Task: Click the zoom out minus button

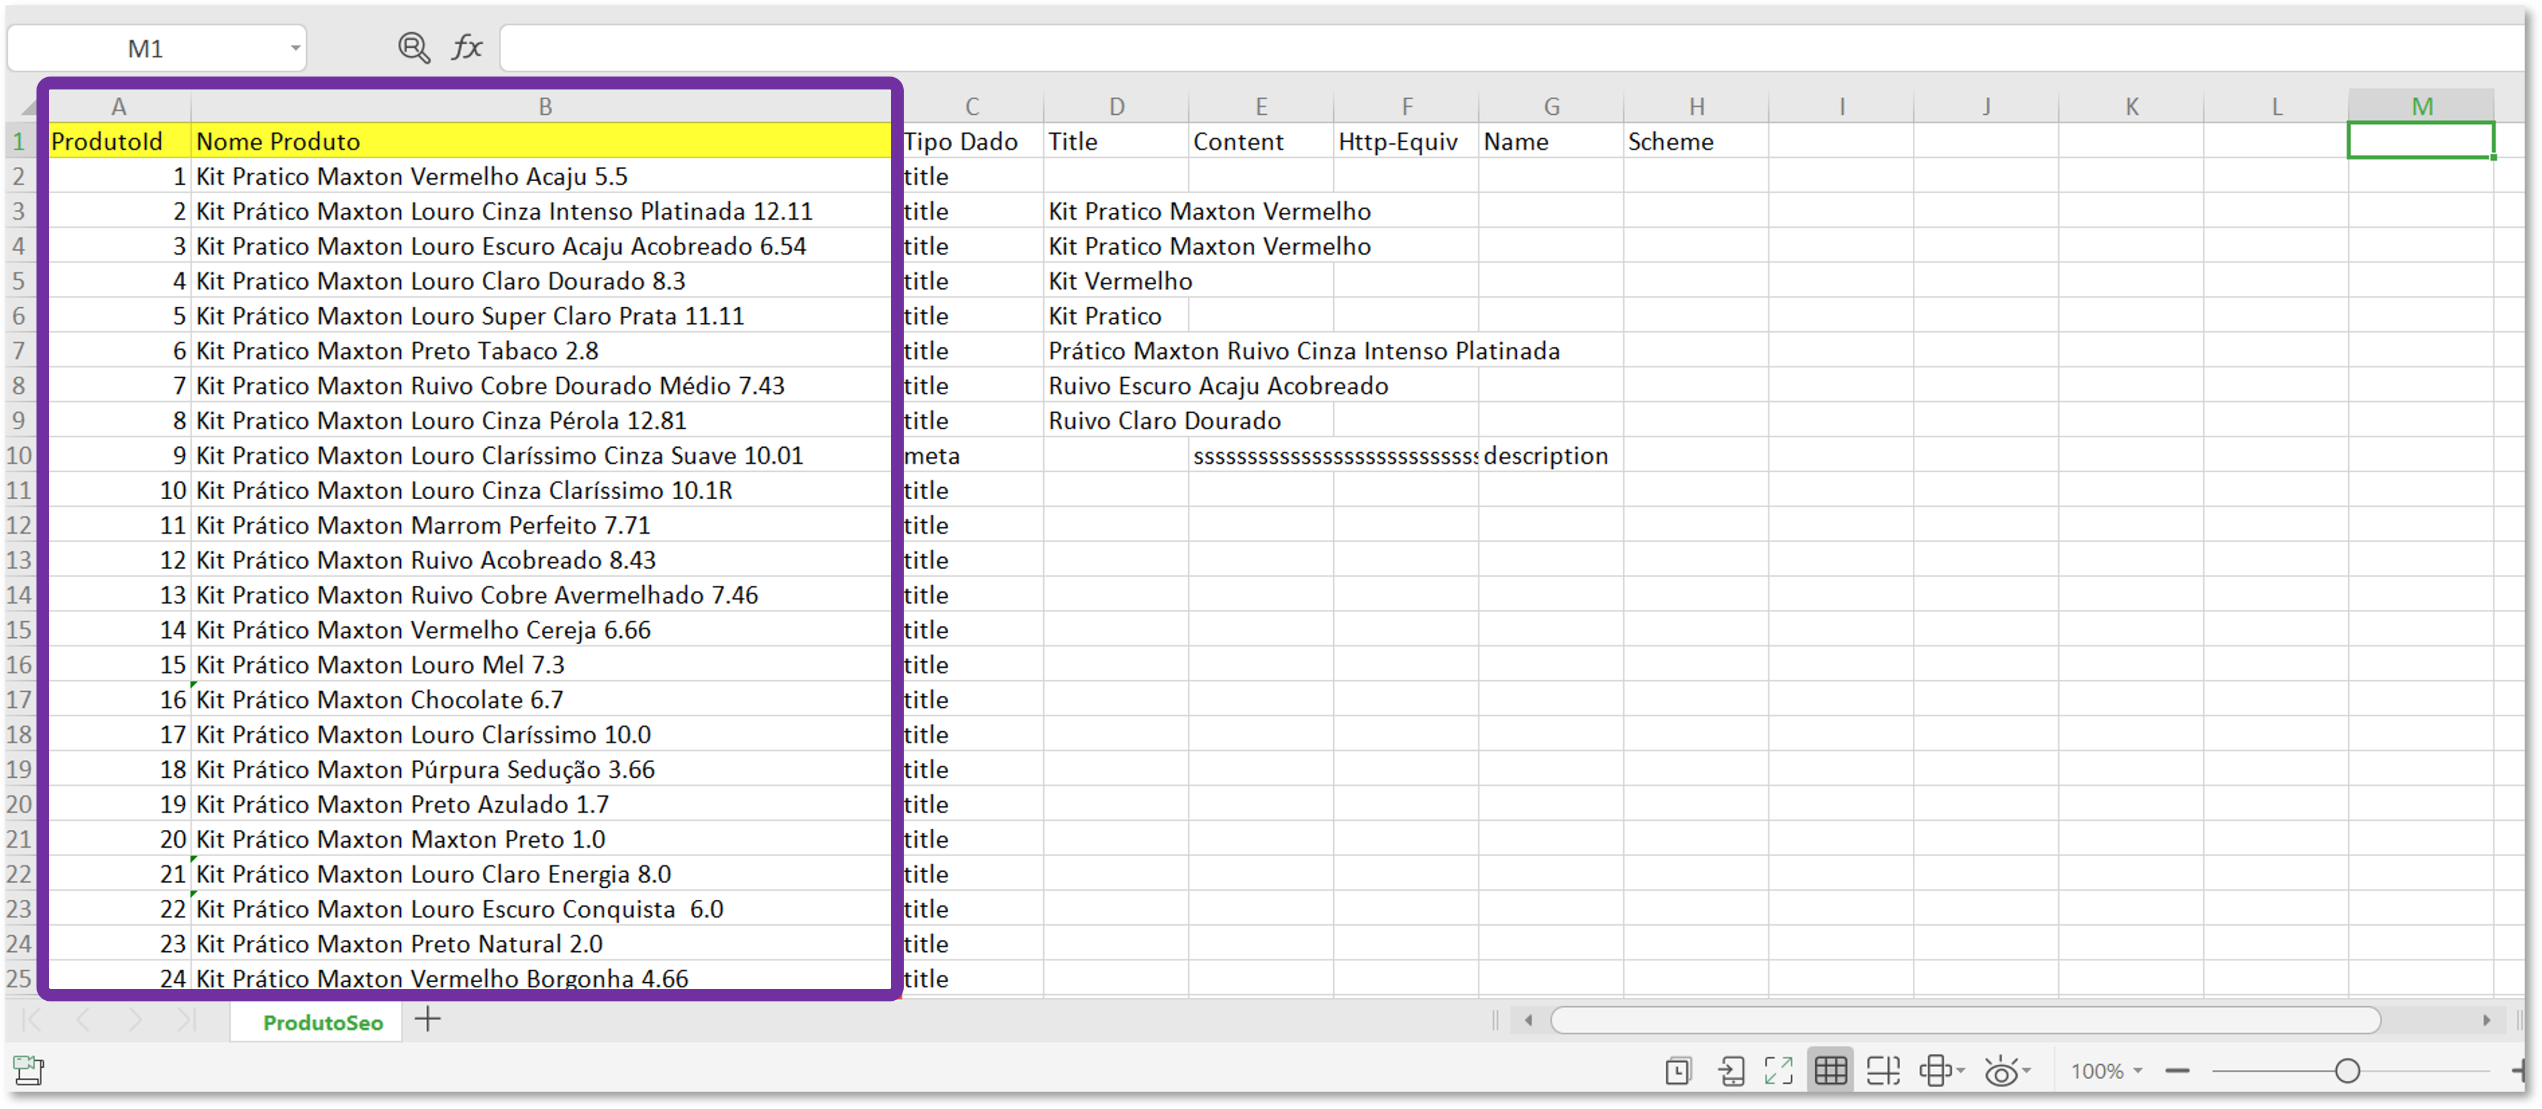Action: [2177, 1071]
